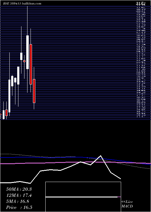Click the '<<Live MACD' label

[x=127, y=204]
